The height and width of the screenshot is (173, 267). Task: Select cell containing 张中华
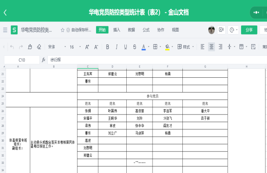click(139, 126)
